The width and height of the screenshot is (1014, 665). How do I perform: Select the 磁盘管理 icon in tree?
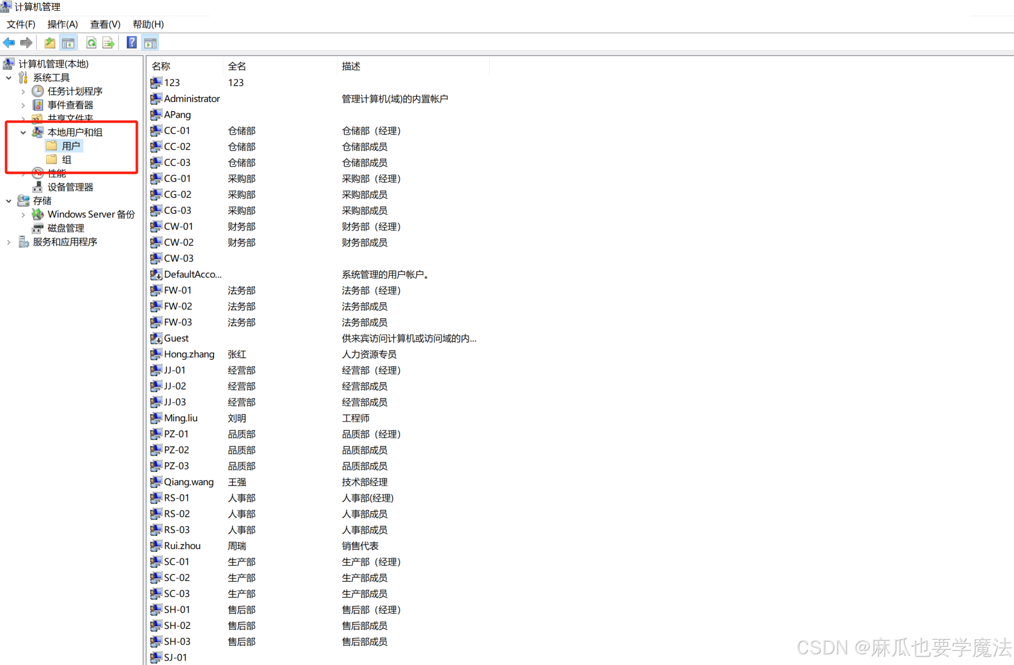[x=38, y=228]
